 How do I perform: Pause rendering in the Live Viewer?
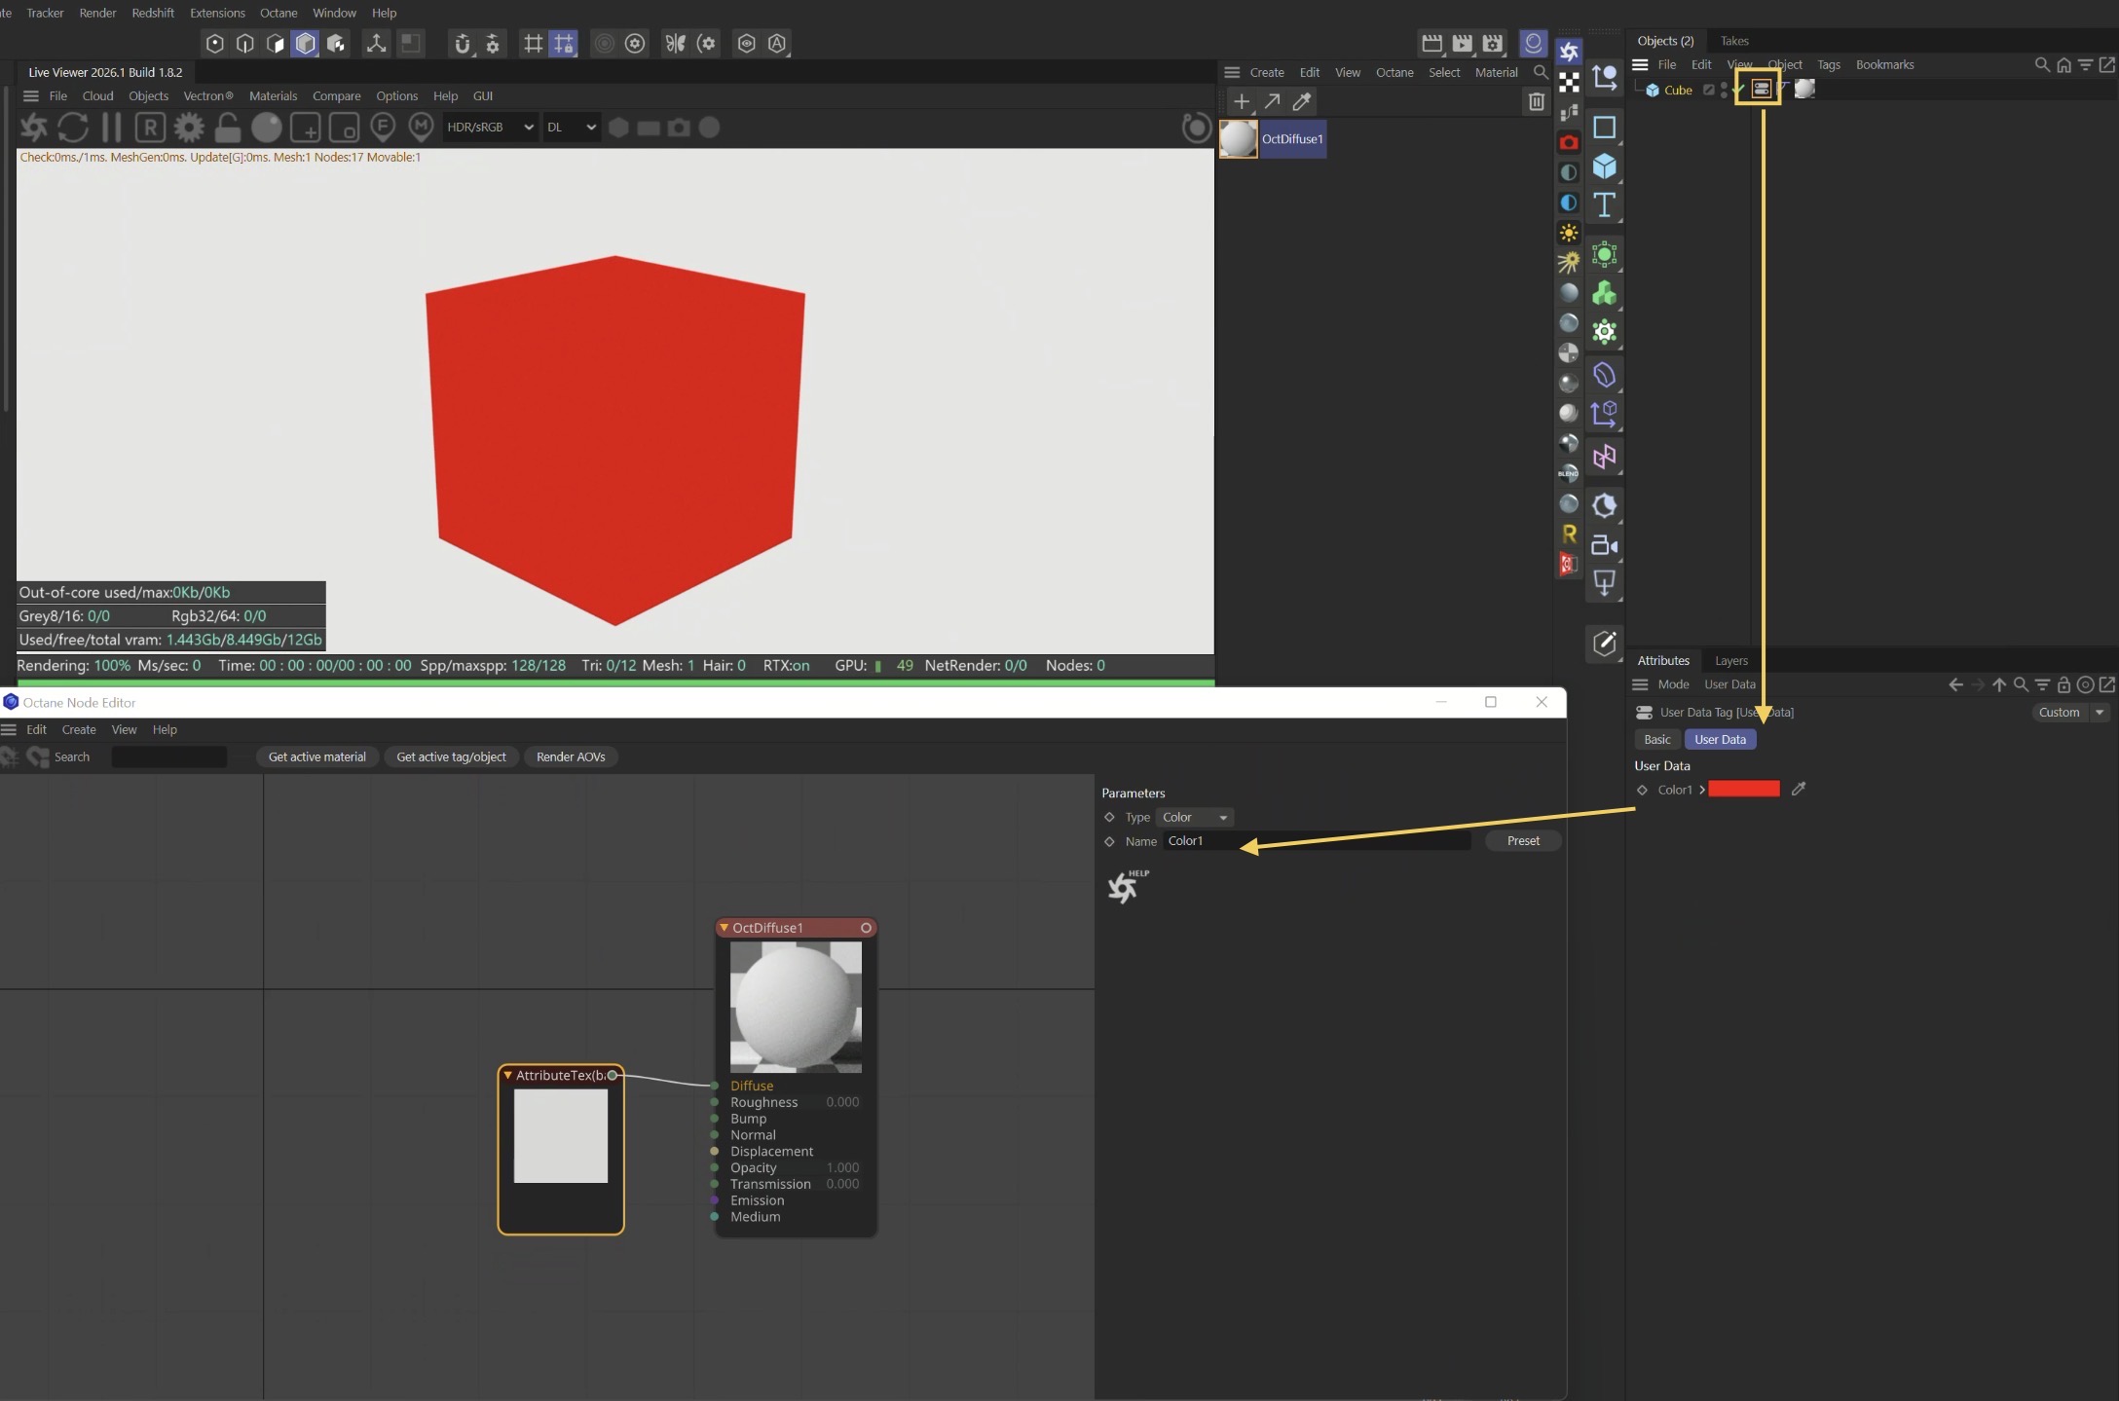(x=111, y=128)
